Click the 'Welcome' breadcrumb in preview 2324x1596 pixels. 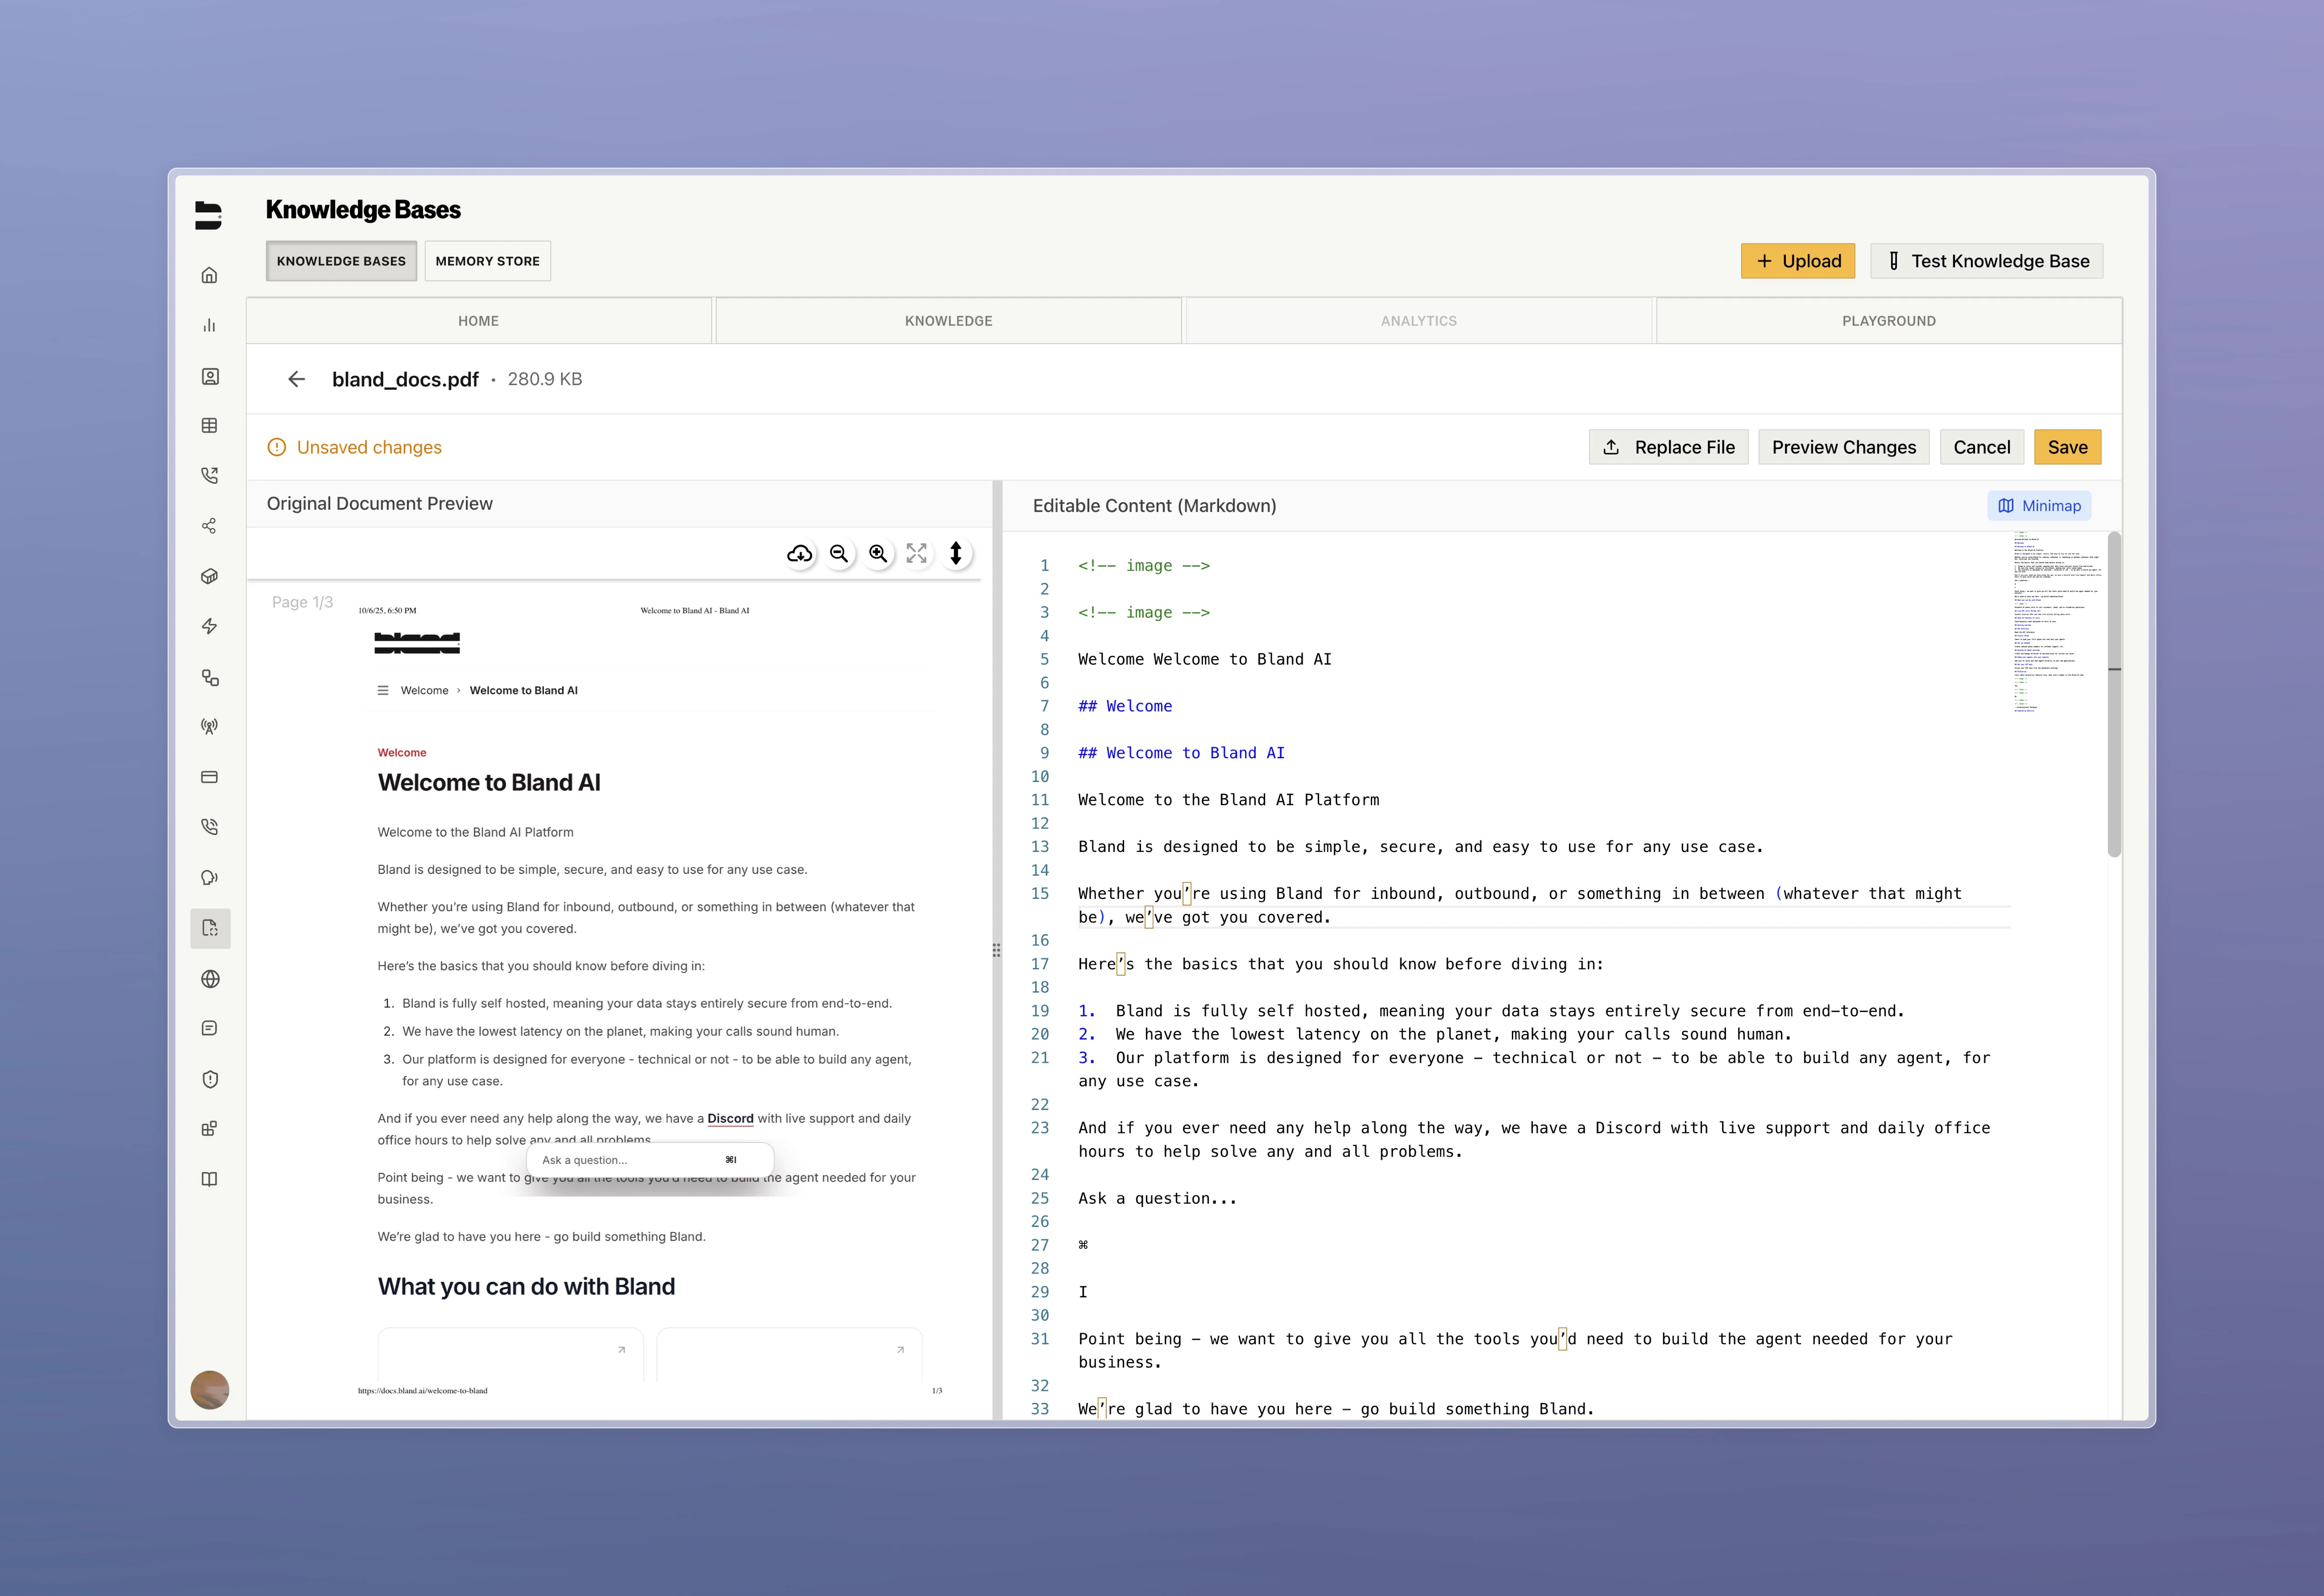[x=424, y=690]
